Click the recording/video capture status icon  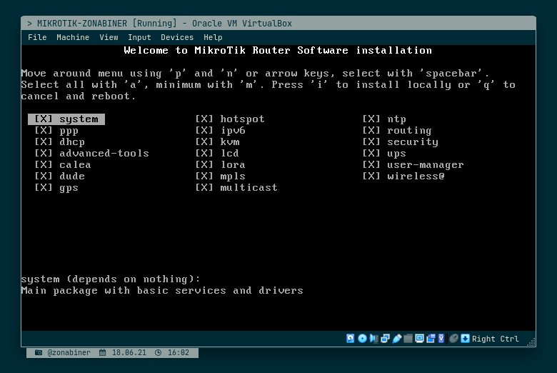431,339
